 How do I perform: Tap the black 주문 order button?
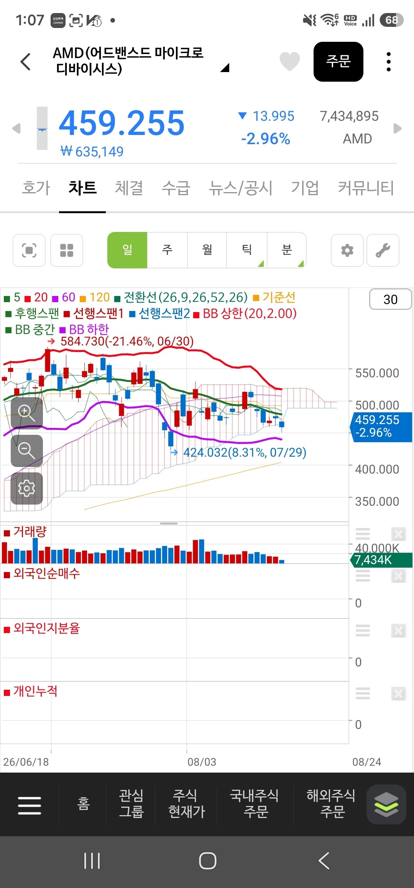click(338, 61)
